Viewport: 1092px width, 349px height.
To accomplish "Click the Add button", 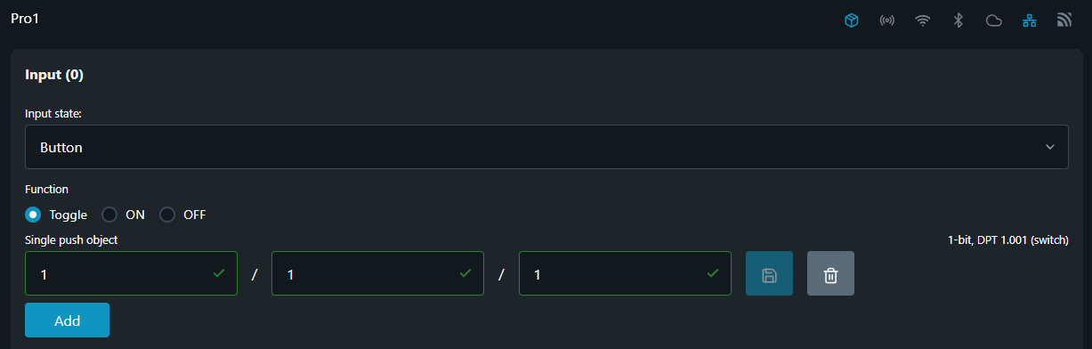I will [x=67, y=321].
